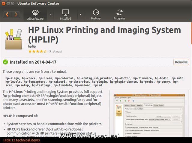The height and width of the screenshot is (143, 192).
Task: Click 'These programs are run from a terminal:' text
Action: pos(35,72)
